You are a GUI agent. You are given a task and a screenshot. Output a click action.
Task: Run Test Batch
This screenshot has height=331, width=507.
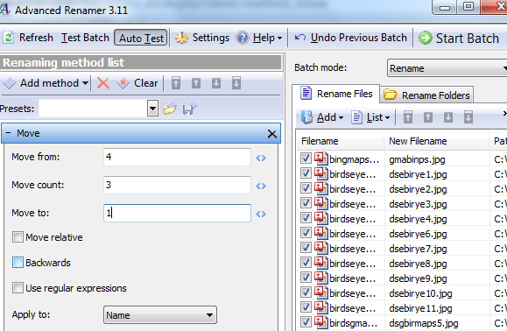85,38
